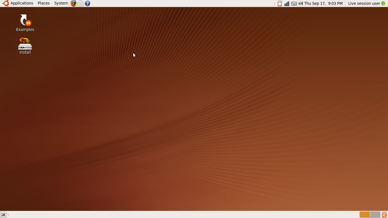Click the date and time to show calendar
388x218 pixels.
323,3
